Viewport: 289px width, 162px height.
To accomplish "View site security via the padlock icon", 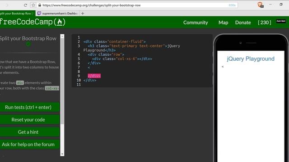I will [x=39, y=5].
